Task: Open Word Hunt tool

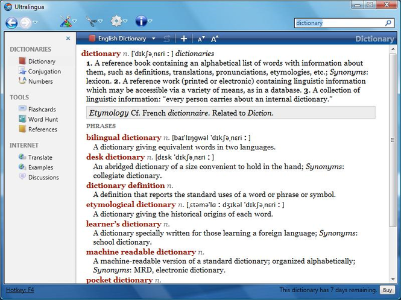Action: tap(38, 119)
